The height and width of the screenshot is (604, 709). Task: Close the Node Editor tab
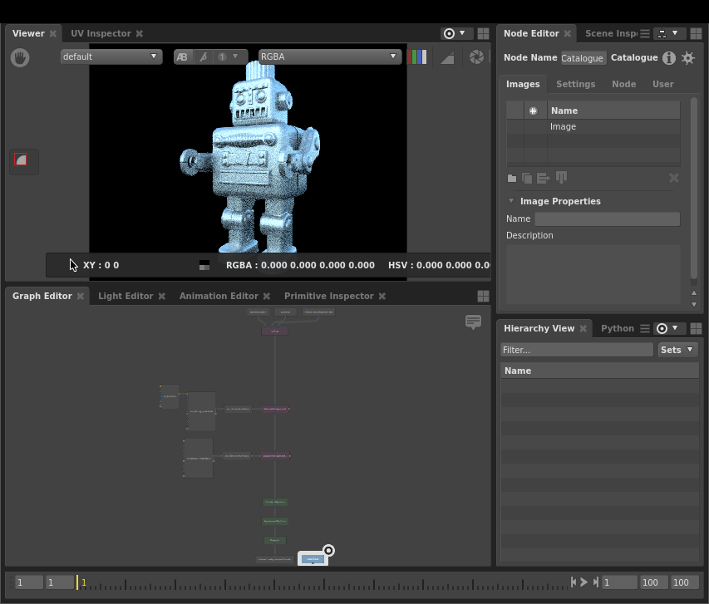click(x=568, y=33)
